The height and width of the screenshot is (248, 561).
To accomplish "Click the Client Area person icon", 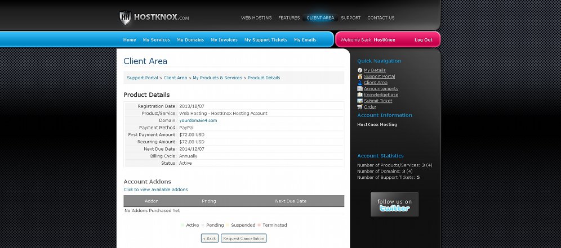I will [x=360, y=83].
